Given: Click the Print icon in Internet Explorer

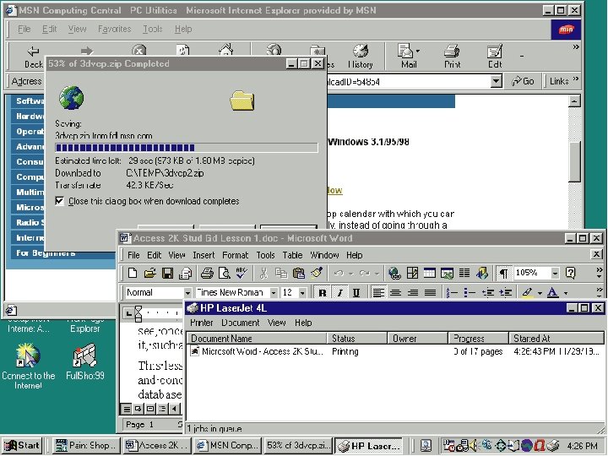Looking at the screenshot, I should 452,57.
